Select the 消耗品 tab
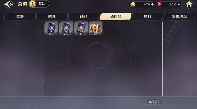 tap(116, 16)
